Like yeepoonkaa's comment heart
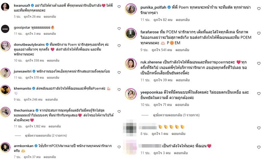Viewport: 262px width, 159px height. click(259, 94)
